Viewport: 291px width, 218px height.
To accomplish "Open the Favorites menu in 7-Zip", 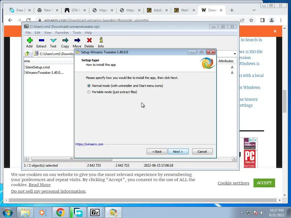I will (x=62, y=33).
